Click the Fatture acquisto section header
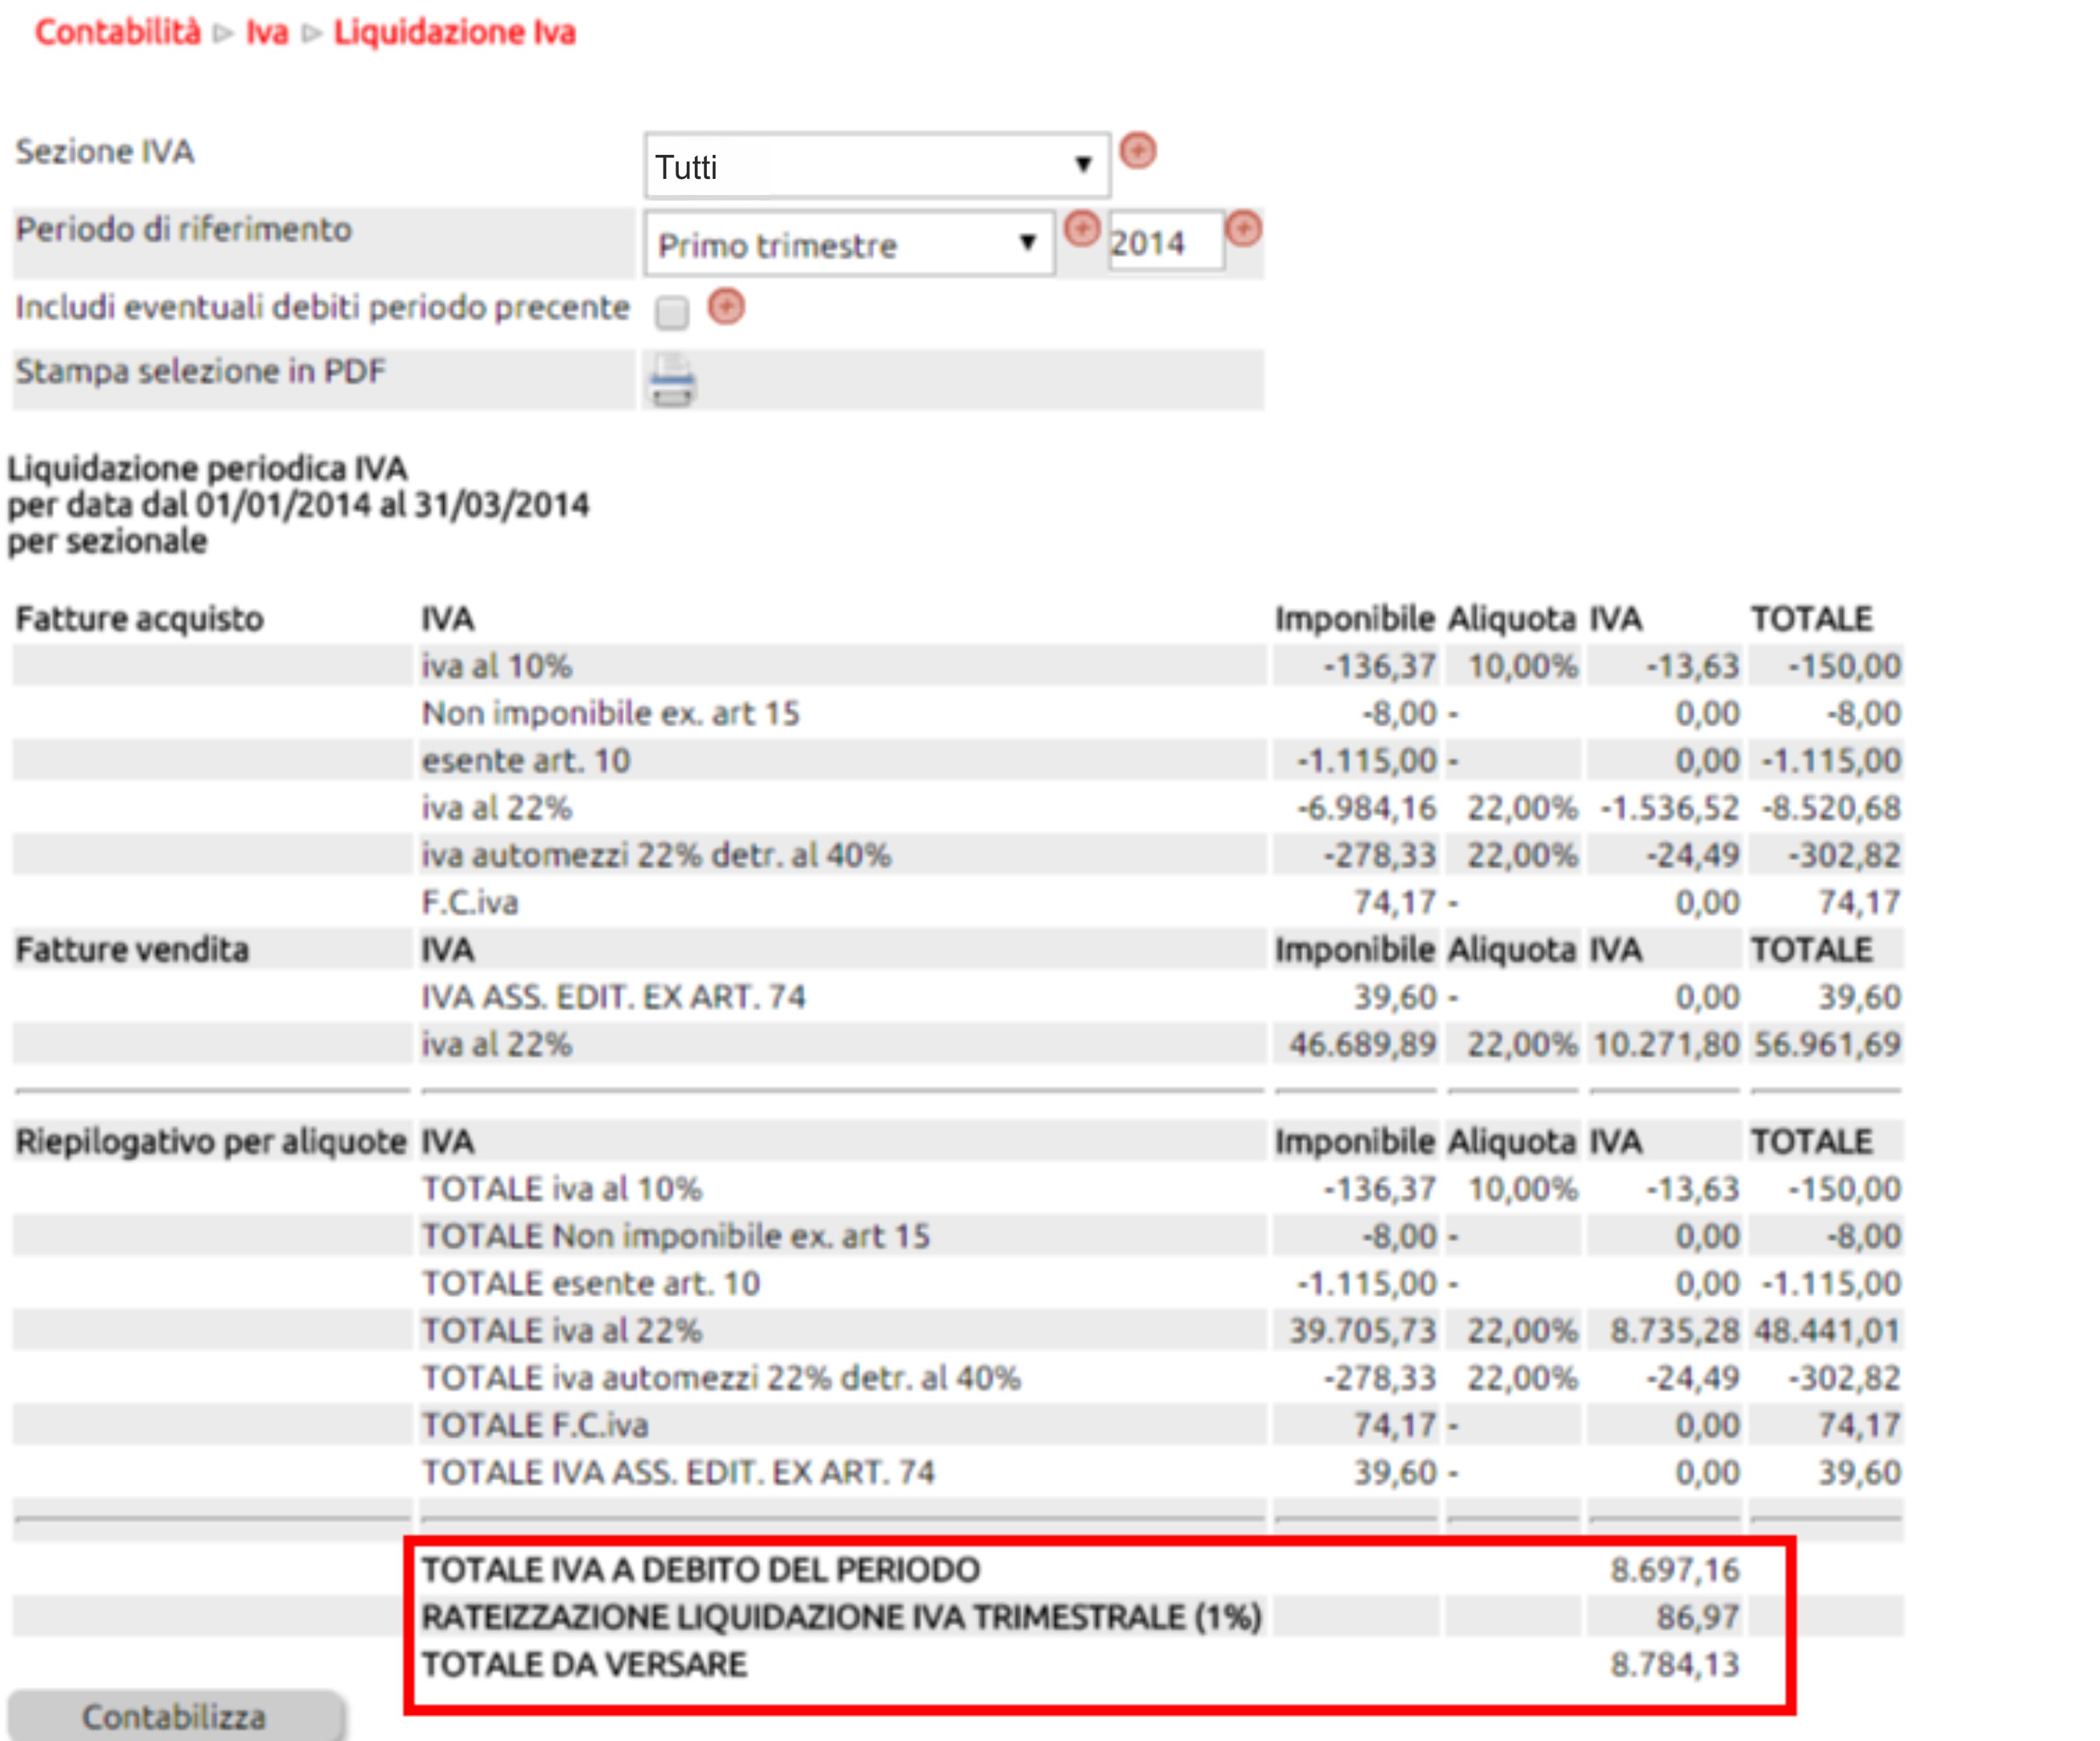Screen dimensions: 2100x1741 click(140, 619)
